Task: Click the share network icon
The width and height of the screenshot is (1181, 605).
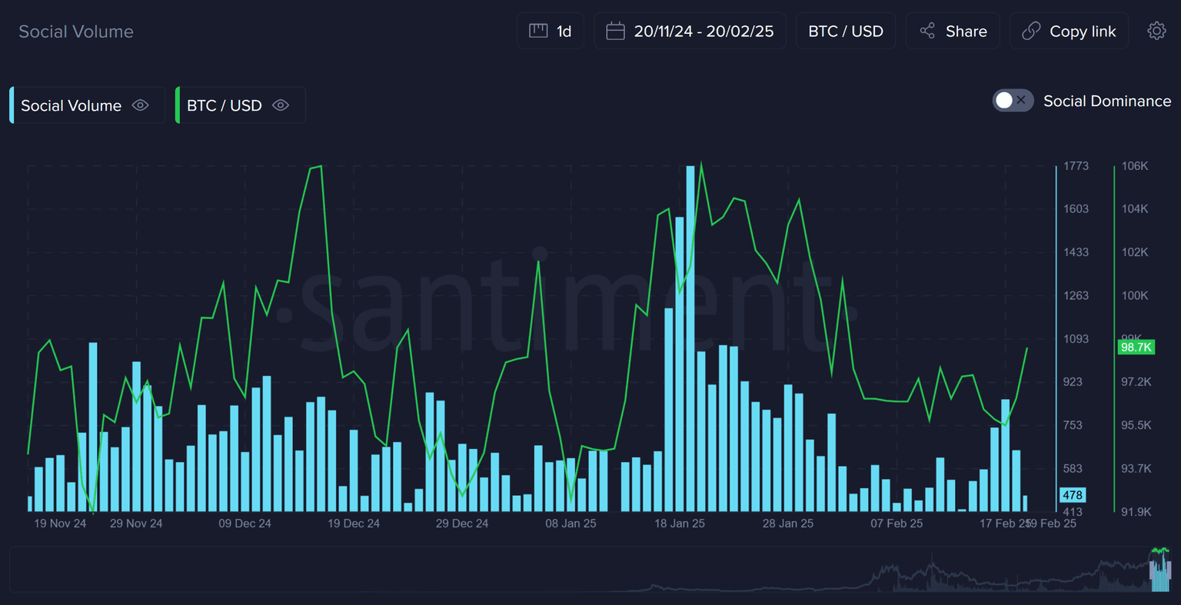Action: pyautogui.click(x=927, y=31)
